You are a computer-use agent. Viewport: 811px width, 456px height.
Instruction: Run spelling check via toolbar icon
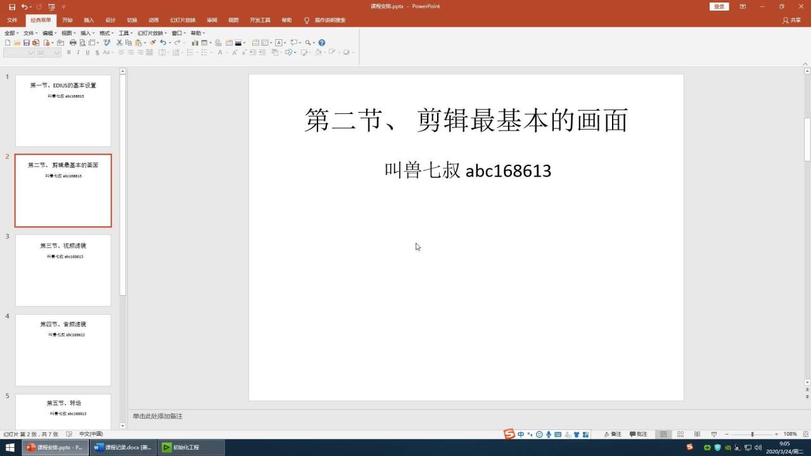coord(106,42)
